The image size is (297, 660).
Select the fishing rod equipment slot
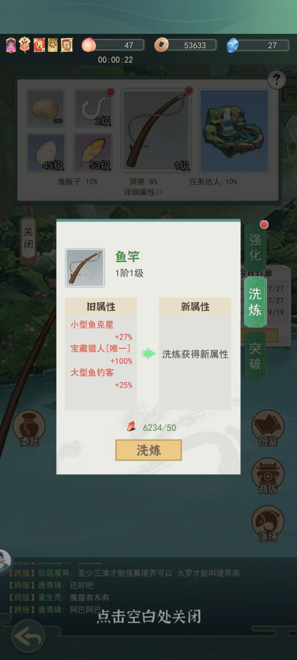click(x=157, y=130)
